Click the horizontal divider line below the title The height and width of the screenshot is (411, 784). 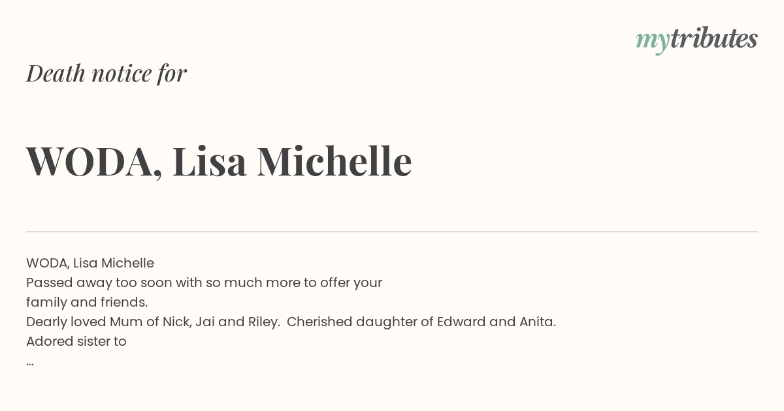[x=392, y=232]
